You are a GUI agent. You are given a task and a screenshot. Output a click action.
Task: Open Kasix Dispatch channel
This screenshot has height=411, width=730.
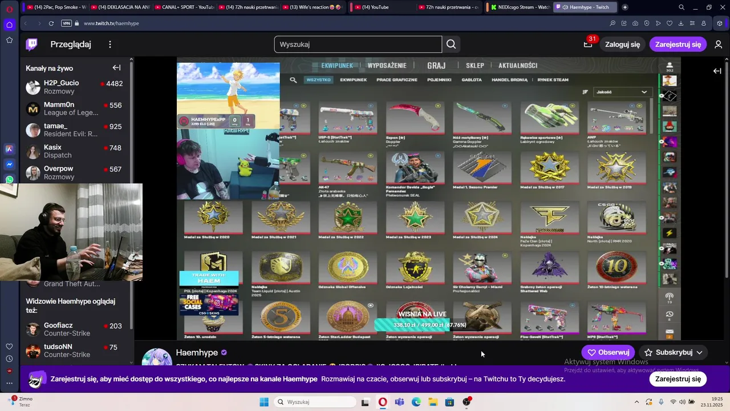[x=75, y=151]
